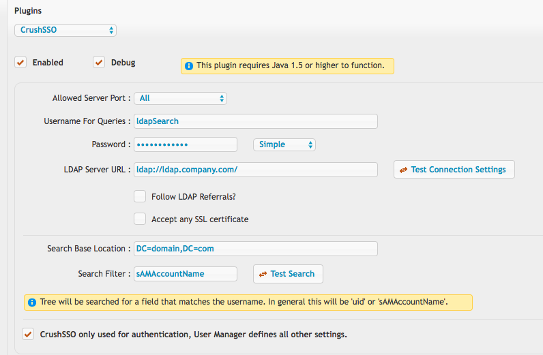
Task: Click the Debug label text
Action: [123, 63]
